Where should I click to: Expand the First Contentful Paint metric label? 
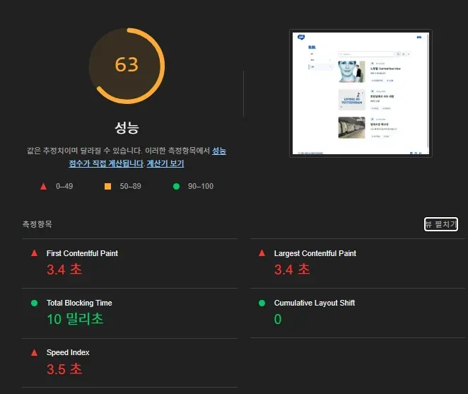[82, 253]
